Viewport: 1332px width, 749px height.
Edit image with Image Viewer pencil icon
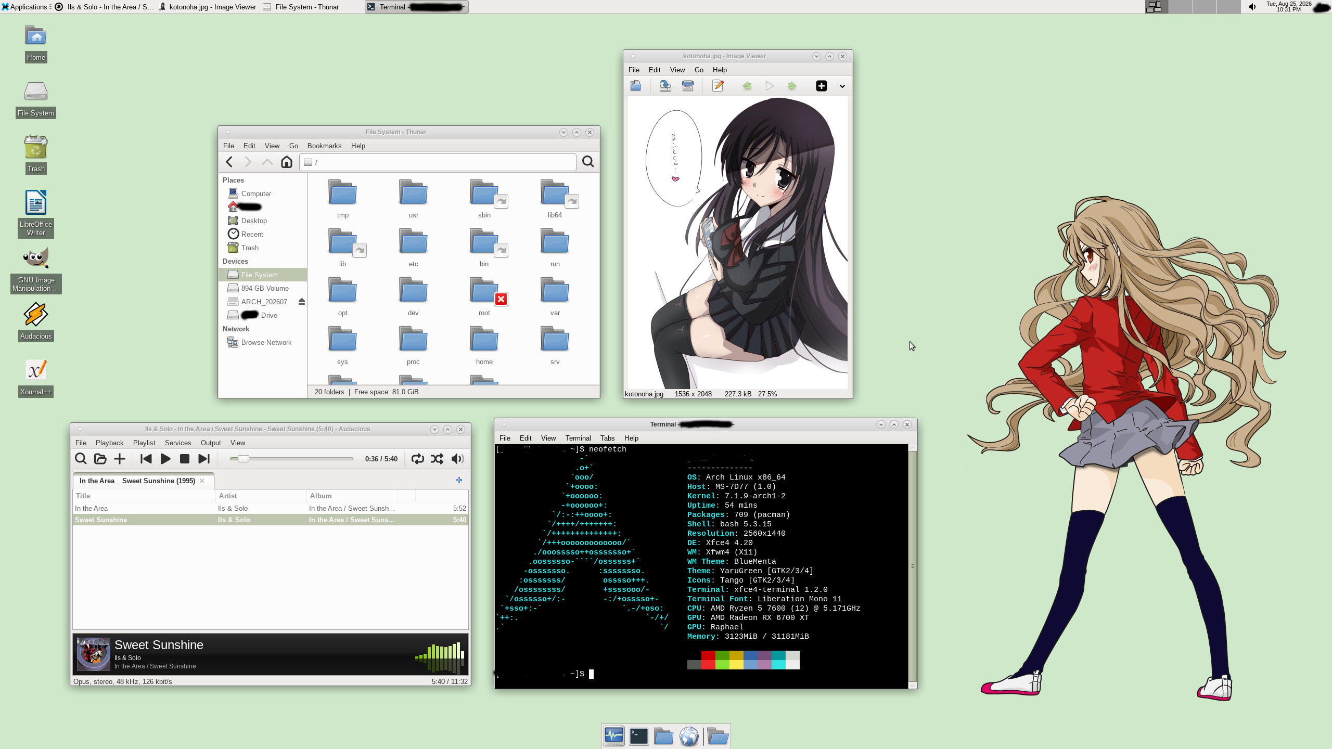click(718, 86)
